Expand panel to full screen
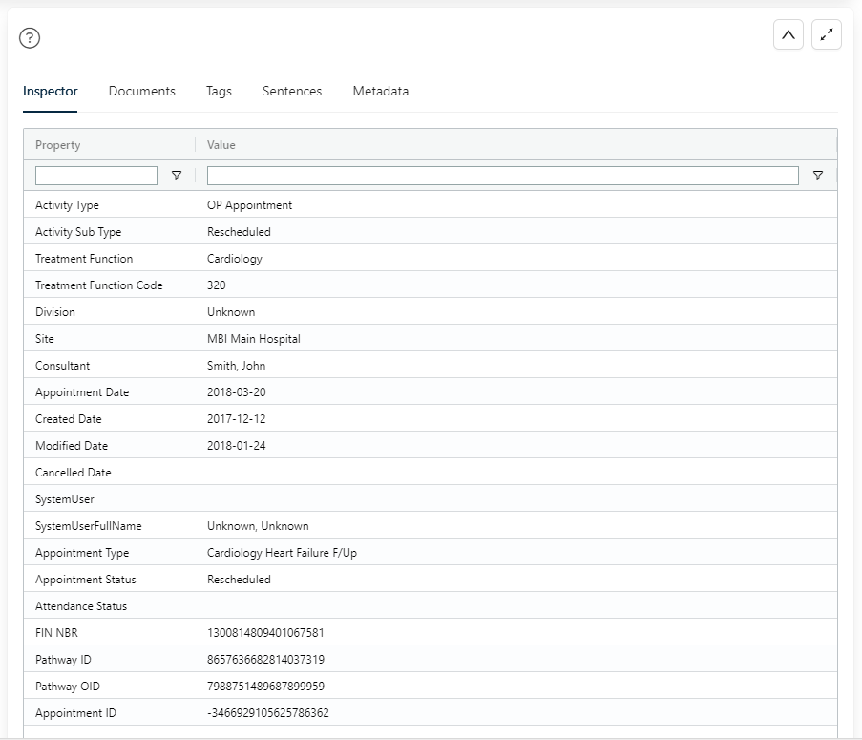This screenshot has height=740, width=862. [x=827, y=34]
